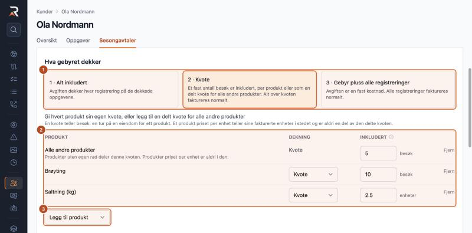Click the 'Alle andre produkter' row label
This screenshot has width=472, height=233.
coord(70,150)
